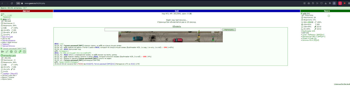The height and width of the screenshot is (101, 350).
Task: Click the battle map thumbnail image
Action: tap(170, 37)
